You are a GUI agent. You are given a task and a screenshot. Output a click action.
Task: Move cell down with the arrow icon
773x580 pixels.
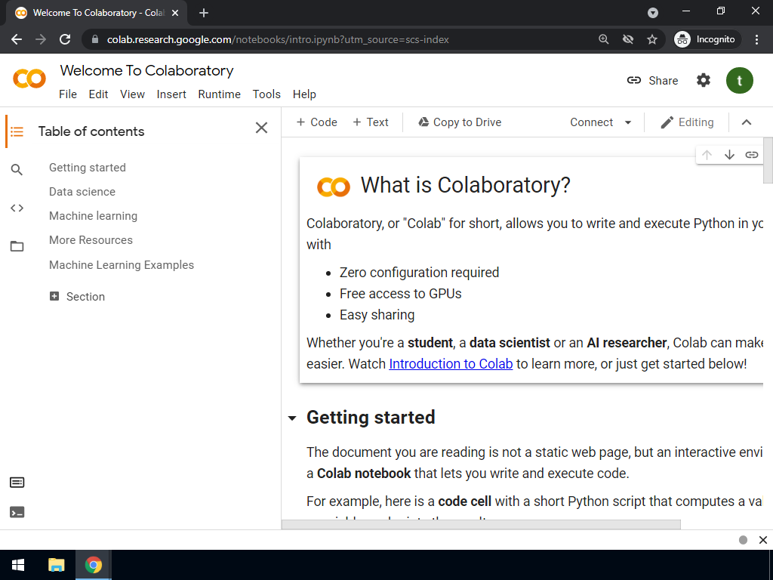coord(730,155)
